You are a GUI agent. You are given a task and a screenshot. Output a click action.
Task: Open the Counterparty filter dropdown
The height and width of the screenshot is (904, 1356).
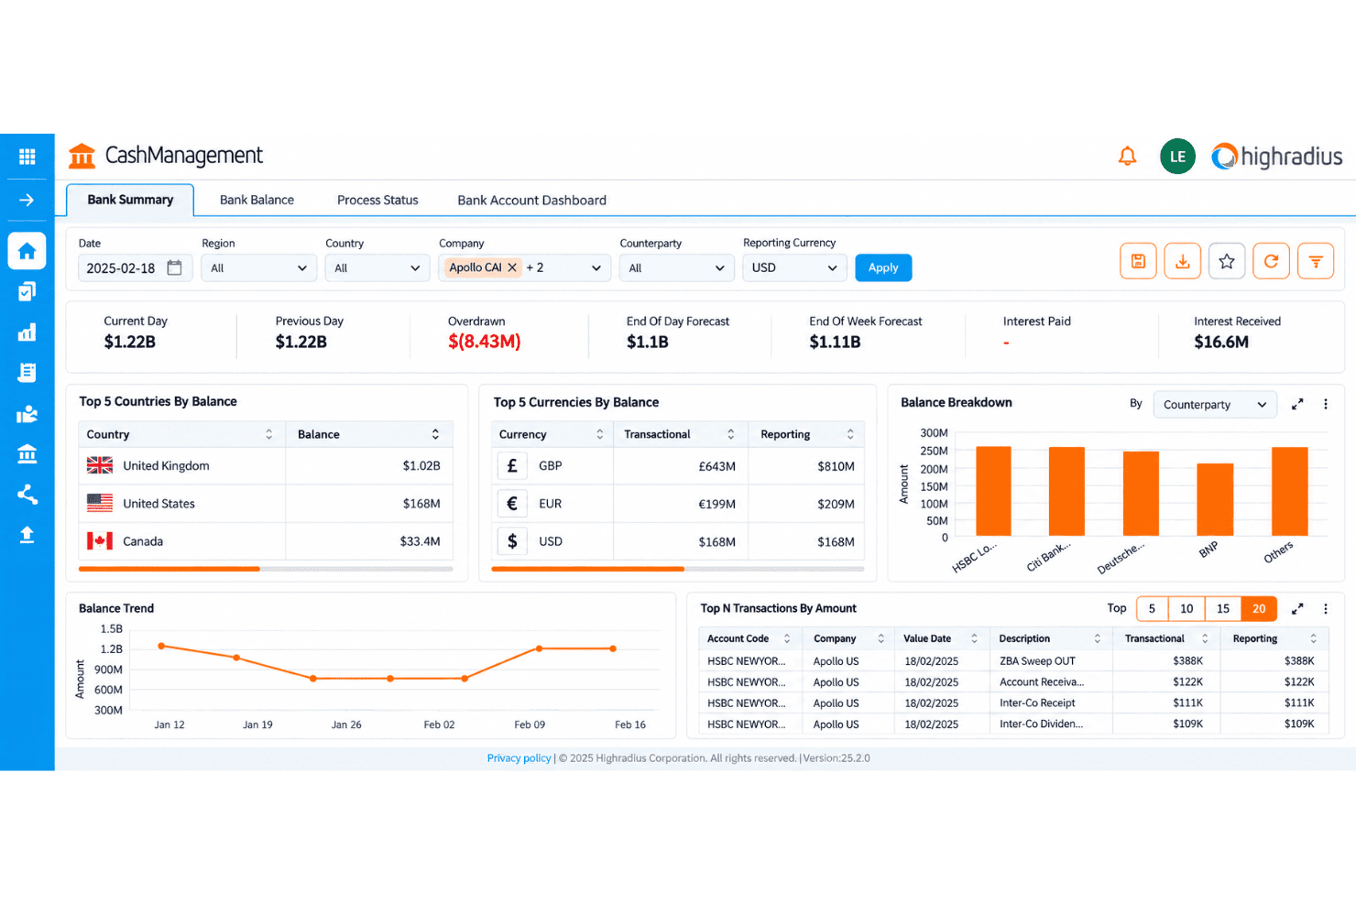coord(677,268)
